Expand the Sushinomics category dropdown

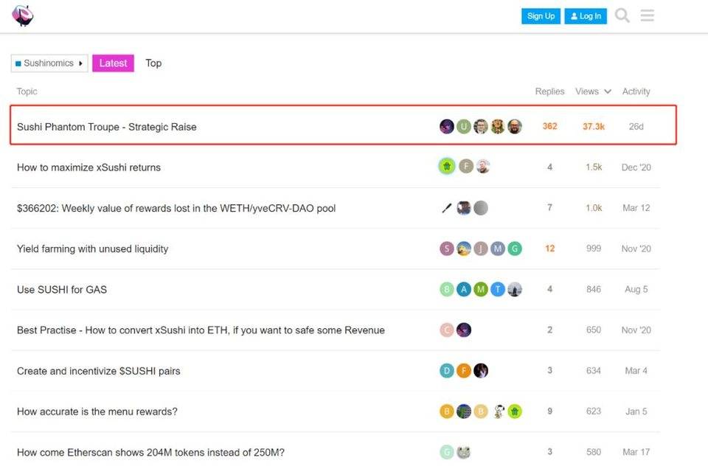pos(49,63)
